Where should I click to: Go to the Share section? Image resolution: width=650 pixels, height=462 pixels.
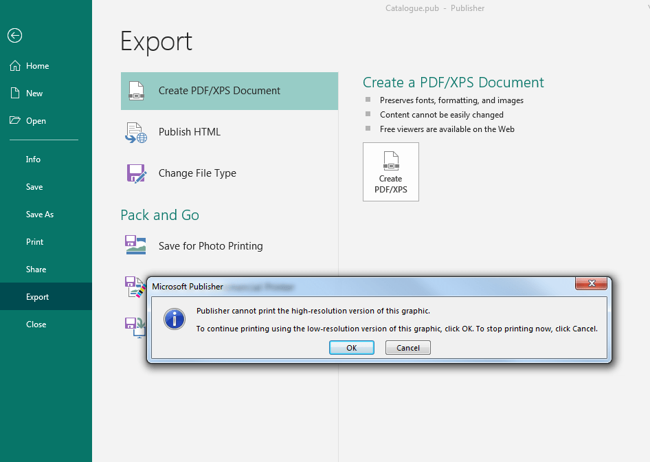(36, 269)
